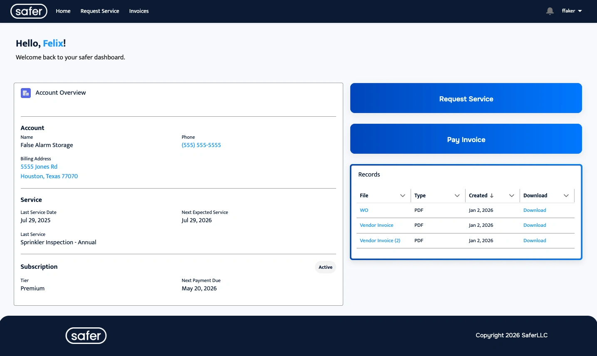Screen dimensions: 597x356
Task: Click the Created column sort arrow
Action: click(x=492, y=196)
